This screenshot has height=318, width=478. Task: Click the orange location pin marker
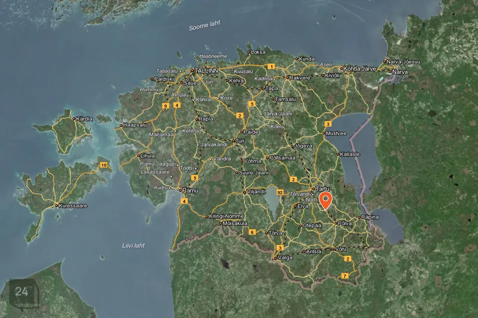[x=326, y=201]
